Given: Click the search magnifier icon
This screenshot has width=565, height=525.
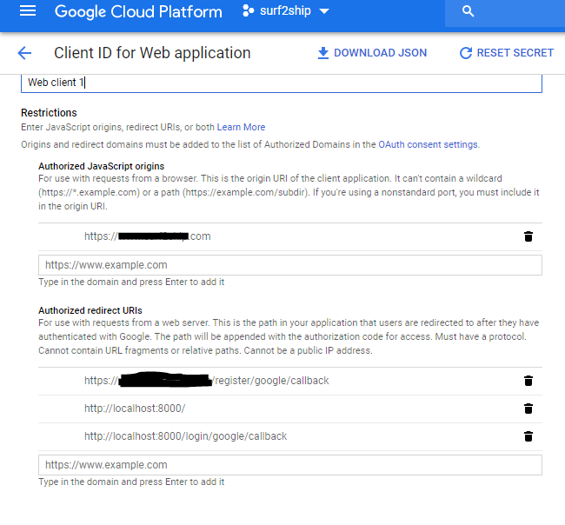Looking at the screenshot, I should click(x=469, y=11).
